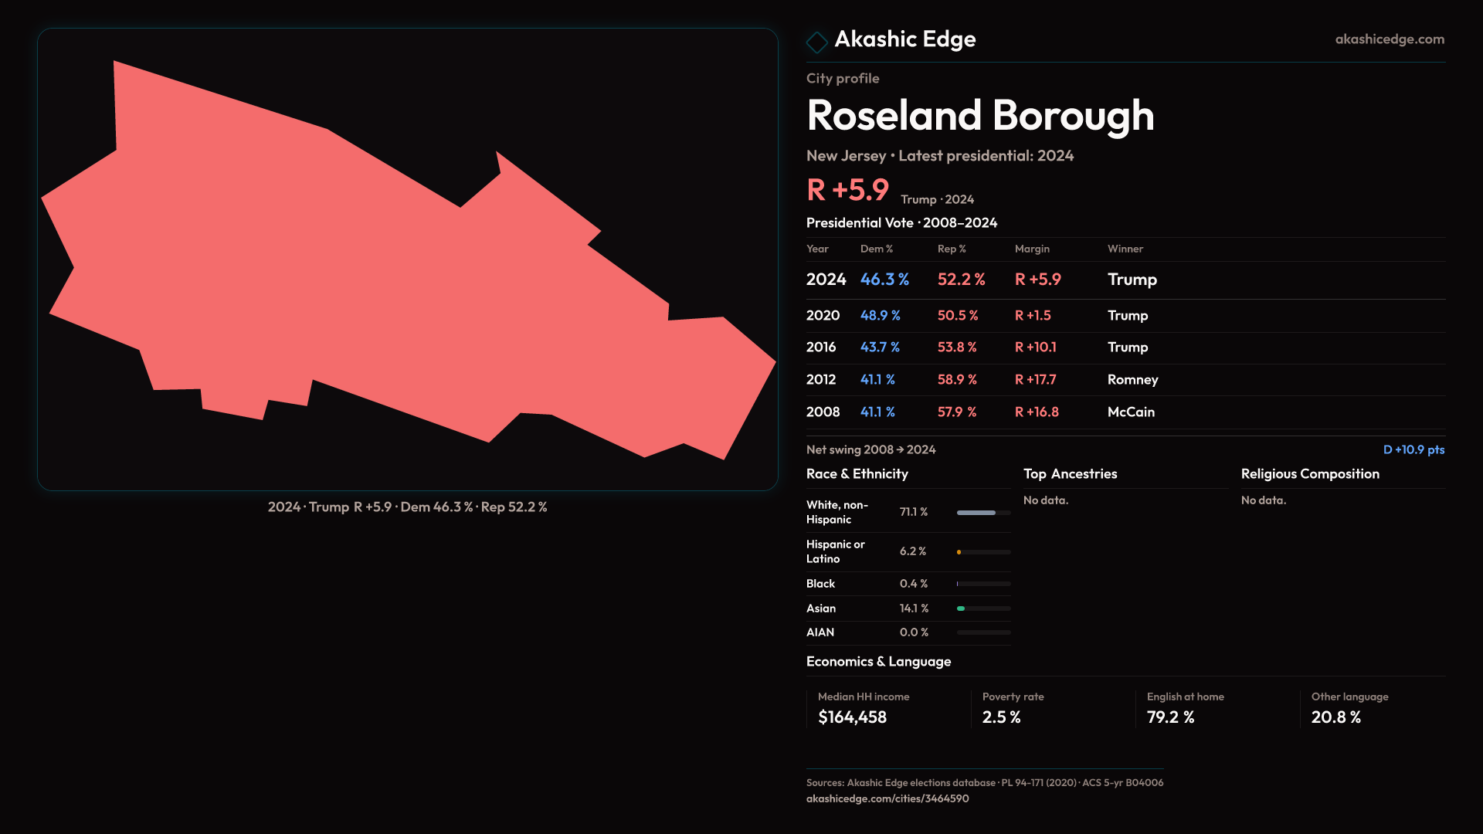Click the Margin column header

(1032, 249)
